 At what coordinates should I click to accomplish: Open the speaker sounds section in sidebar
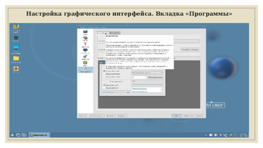[85, 62]
